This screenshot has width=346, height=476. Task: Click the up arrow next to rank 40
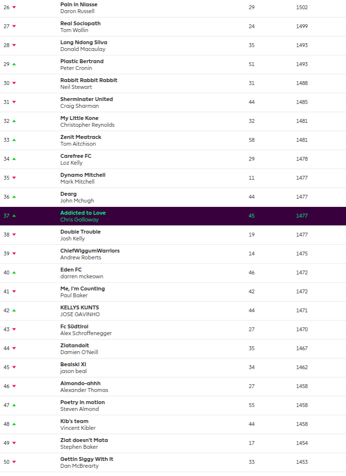tap(14, 272)
